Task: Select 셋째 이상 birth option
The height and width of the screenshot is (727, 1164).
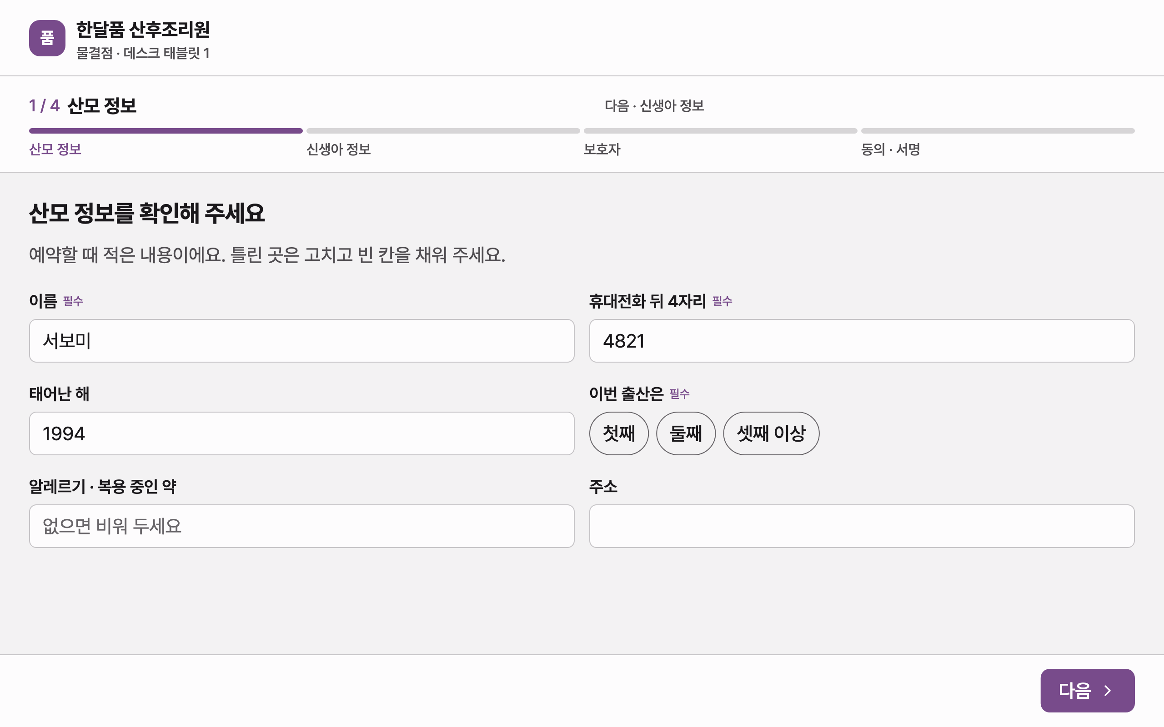Action: pyautogui.click(x=771, y=433)
